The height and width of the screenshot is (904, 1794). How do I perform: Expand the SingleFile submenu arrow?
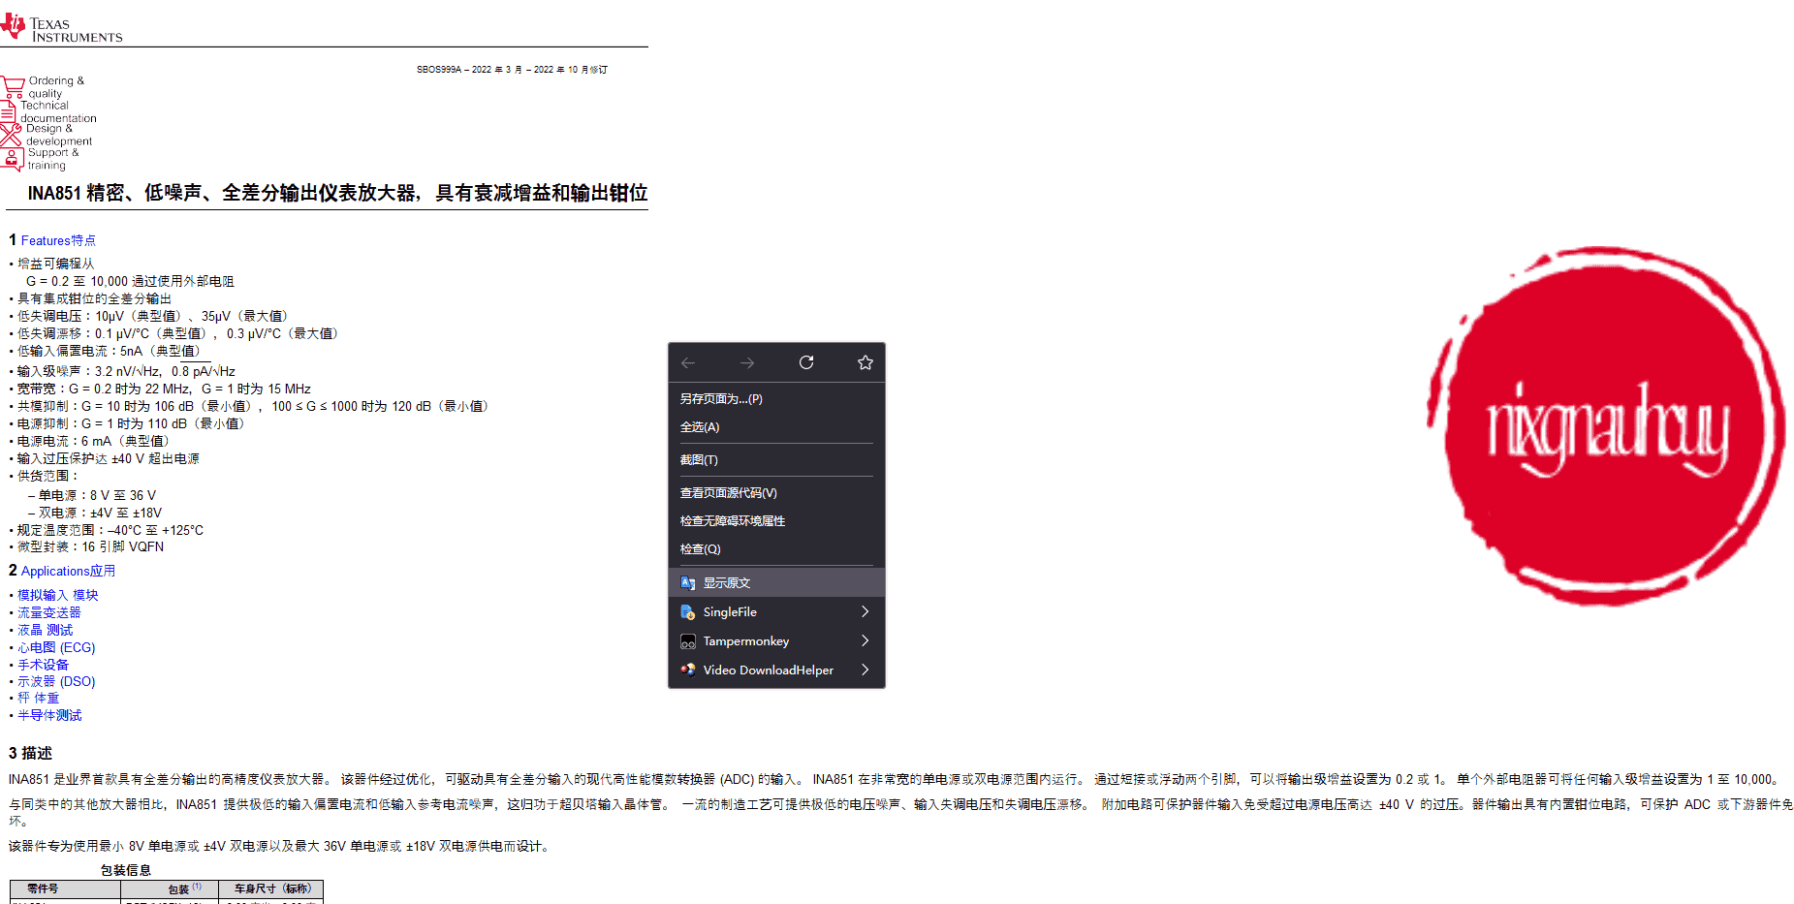(865, 612)
